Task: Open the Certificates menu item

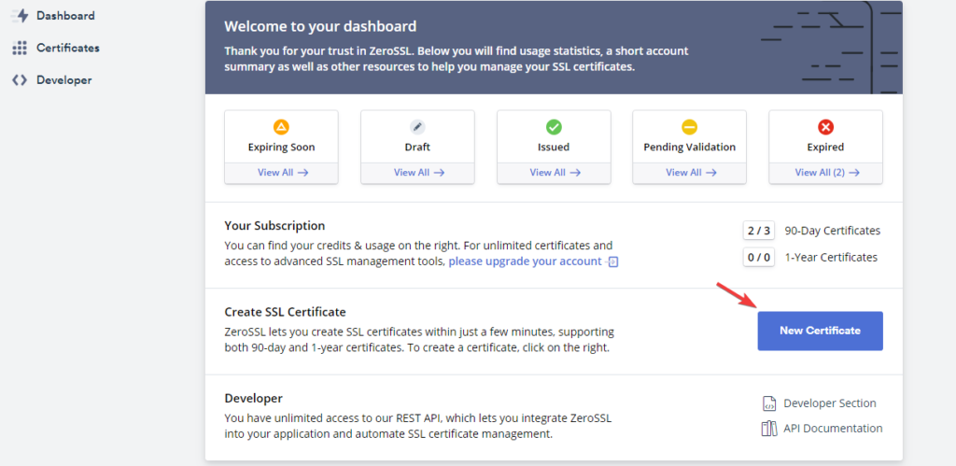Action: pos(67,48)
